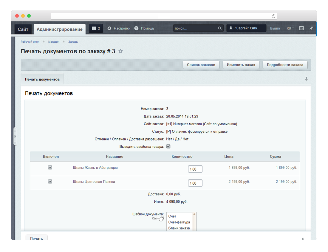Viewport: 328px width, 252px height.
Task: Open the user profile menu "Сергей"
Action: (x=246, y=28)
